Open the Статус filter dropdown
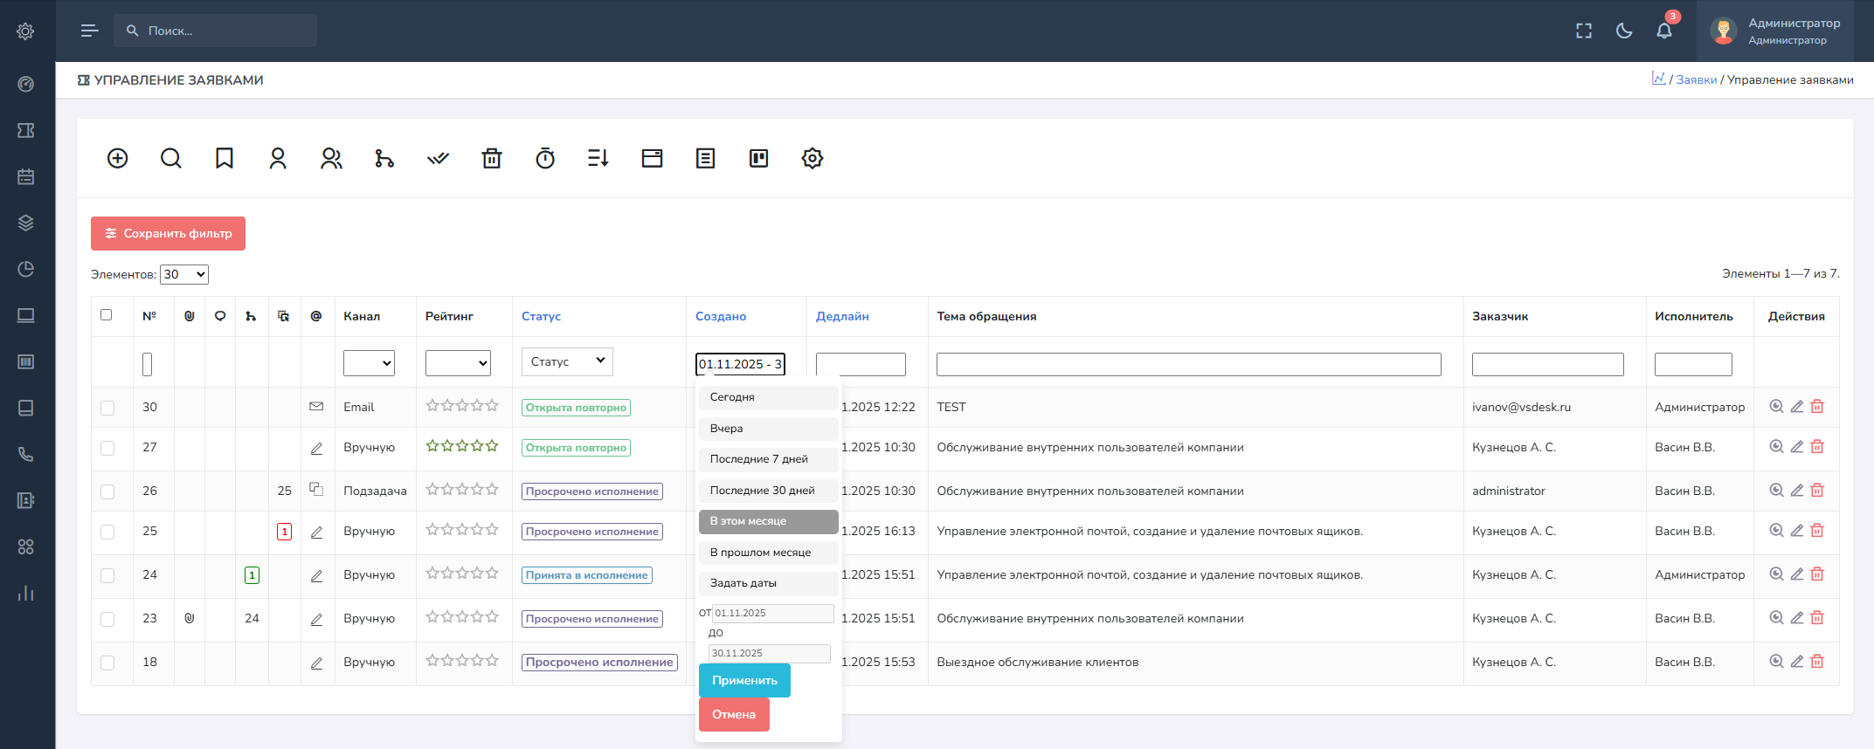1874x749 pixels. coord(567,361)
